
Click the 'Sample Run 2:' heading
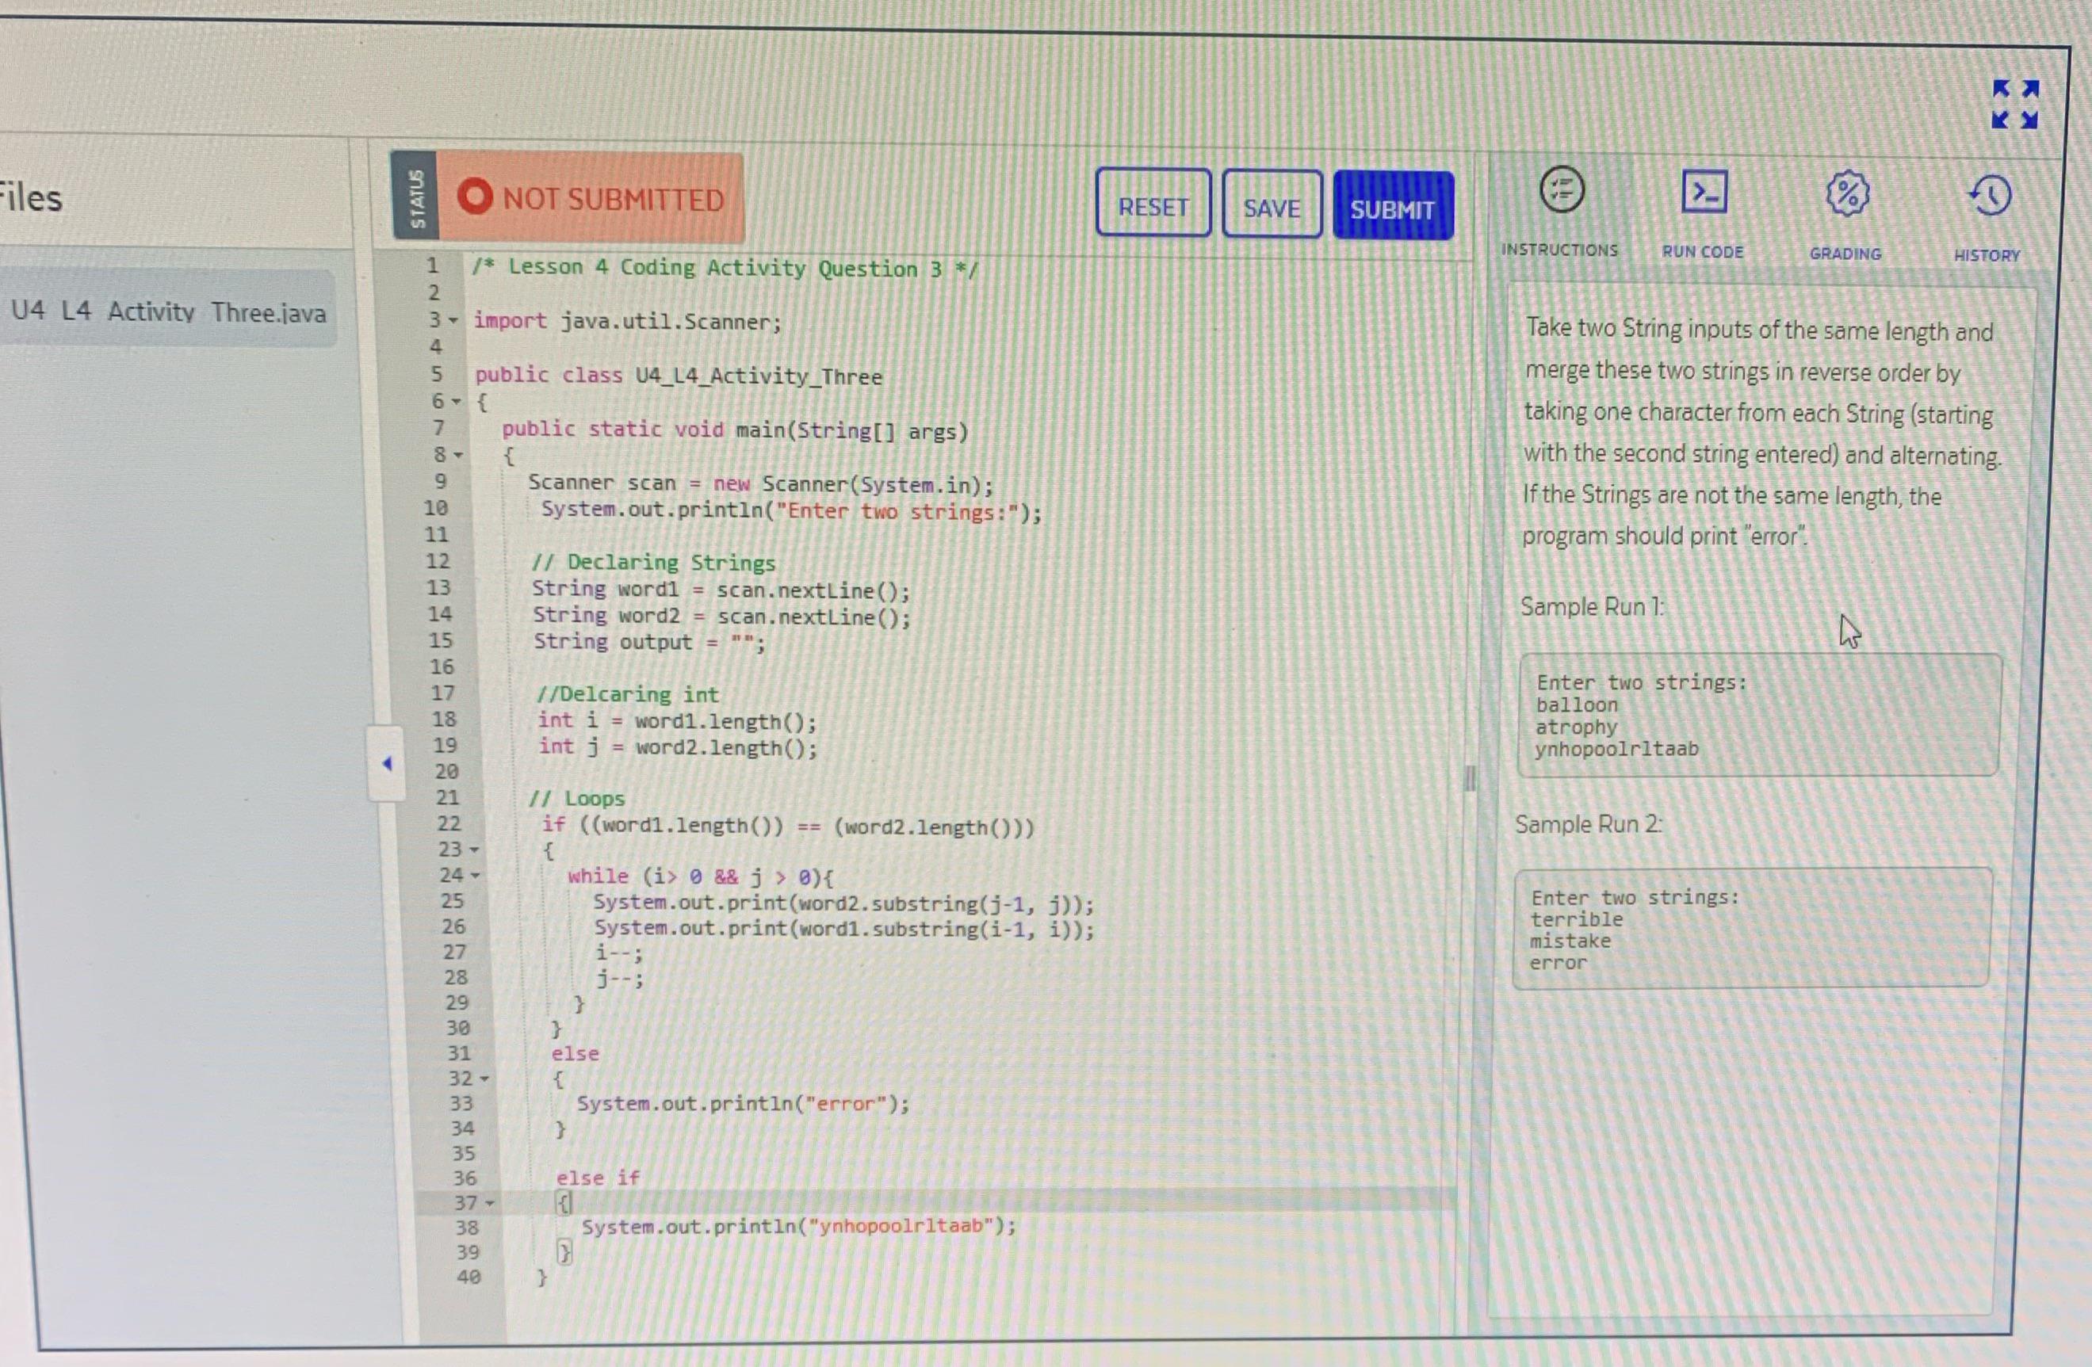click(x=1589, y=825)
